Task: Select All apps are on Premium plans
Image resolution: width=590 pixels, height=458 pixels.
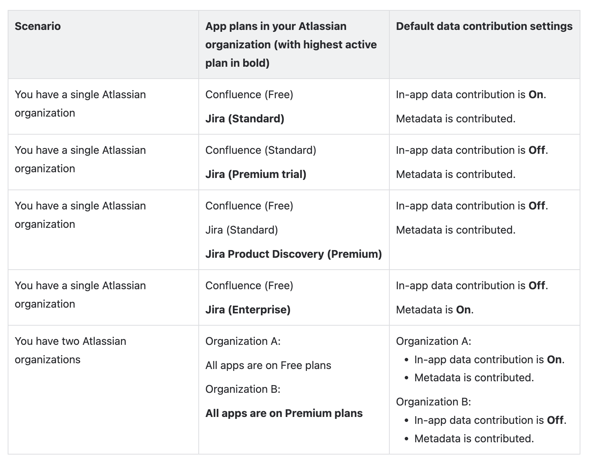Action: [284, 413]
